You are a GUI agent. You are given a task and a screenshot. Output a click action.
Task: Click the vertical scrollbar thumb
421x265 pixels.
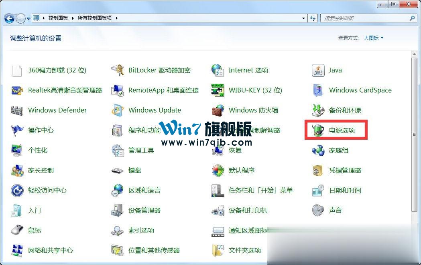click(414, 134)
